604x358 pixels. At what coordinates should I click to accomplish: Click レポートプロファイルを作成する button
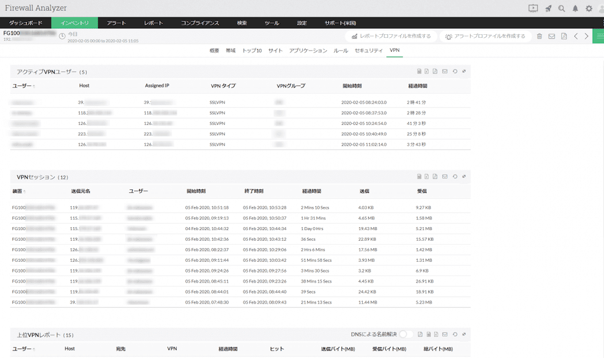tap(390, 37)
